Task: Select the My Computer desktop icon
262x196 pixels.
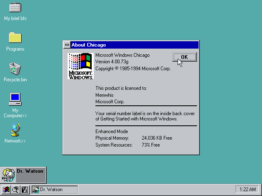Action: coord(15,99)
